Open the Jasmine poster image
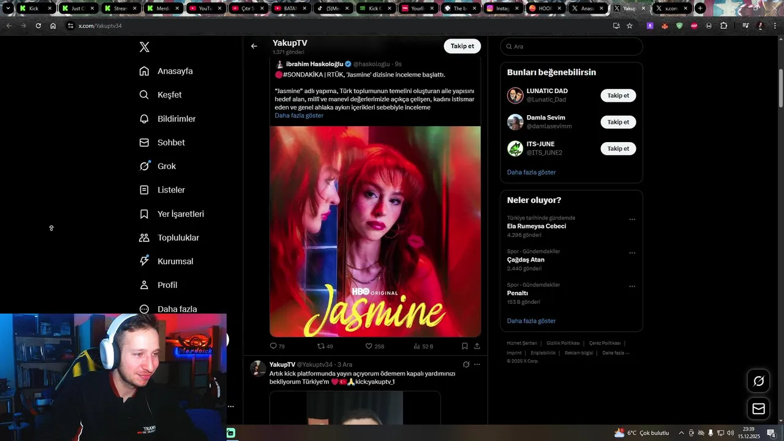This screenshot has width=784, height=441. click(375, 232)
